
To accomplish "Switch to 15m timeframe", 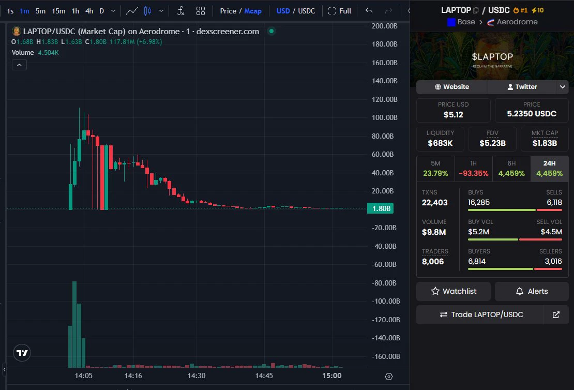I will click(58, 11).
